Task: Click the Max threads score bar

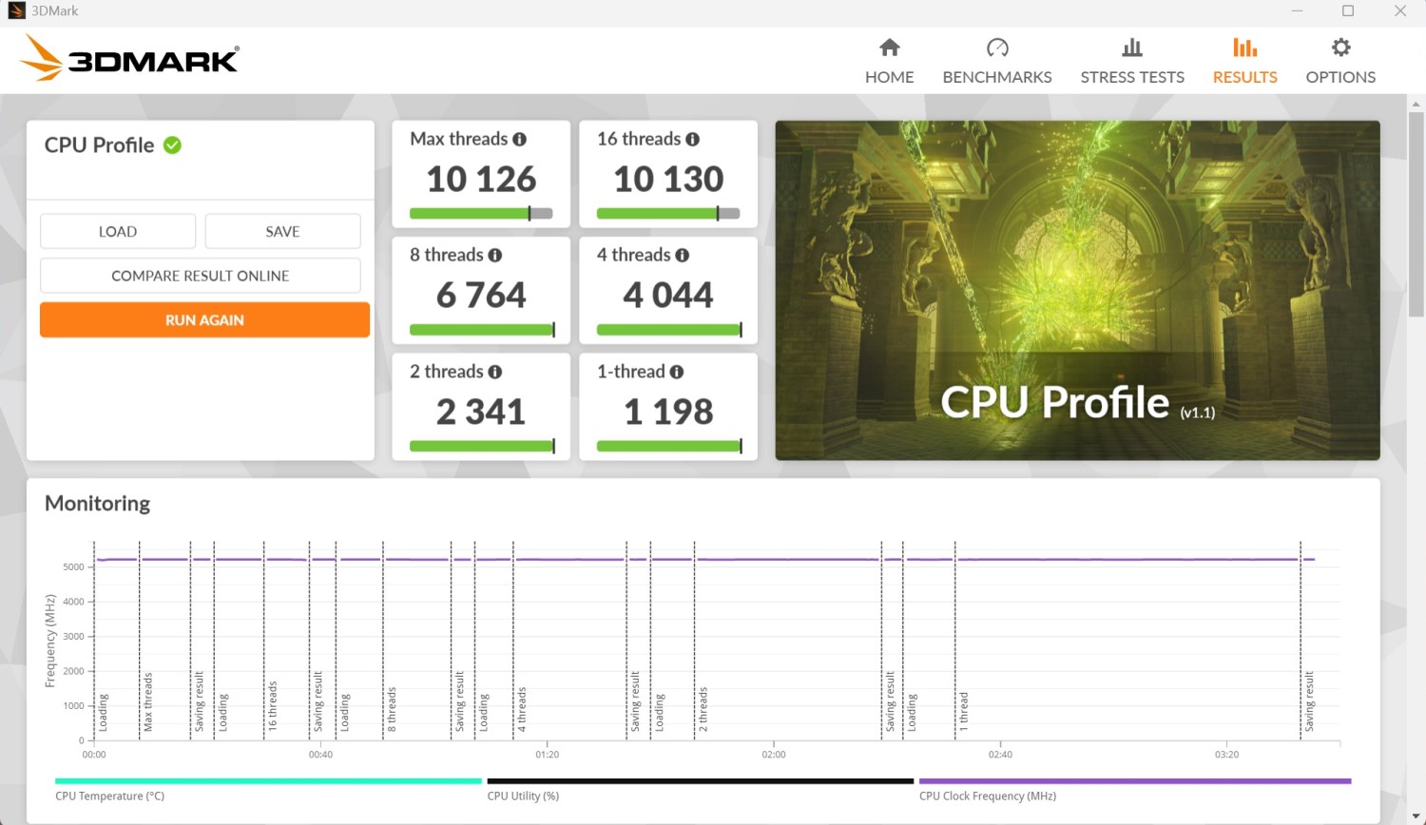Action: (x=481, y=214)
